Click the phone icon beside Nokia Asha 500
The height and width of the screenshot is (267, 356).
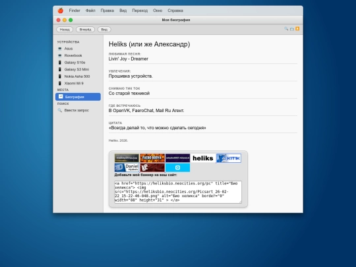pos(60,76)
